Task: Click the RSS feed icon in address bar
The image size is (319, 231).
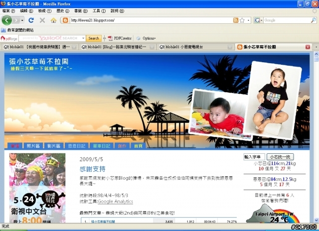Action: tap(236, 20)
